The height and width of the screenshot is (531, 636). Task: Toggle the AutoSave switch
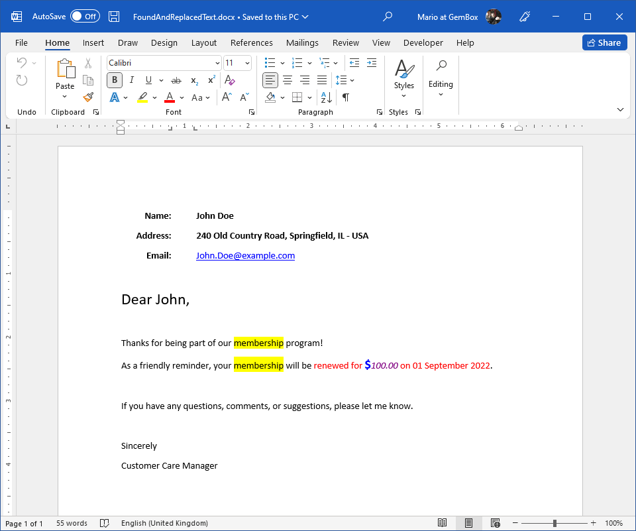pos(85,17)
